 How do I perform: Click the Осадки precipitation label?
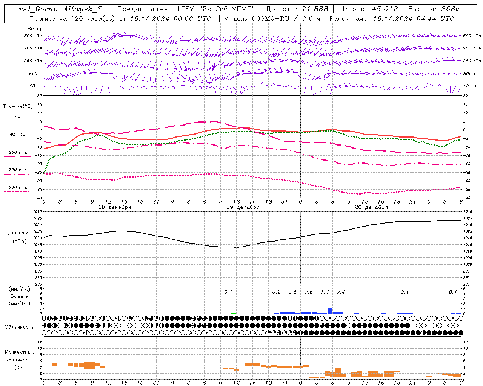click(20, 296)
